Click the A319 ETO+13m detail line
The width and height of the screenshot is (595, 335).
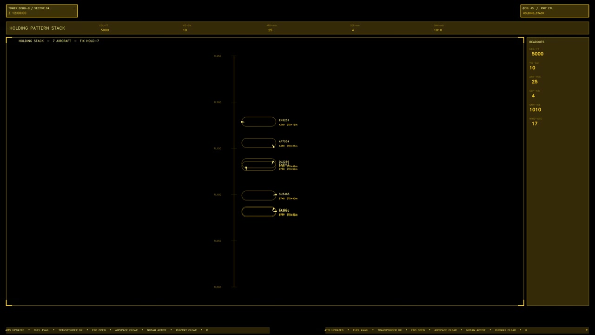(x=288, y=125)
